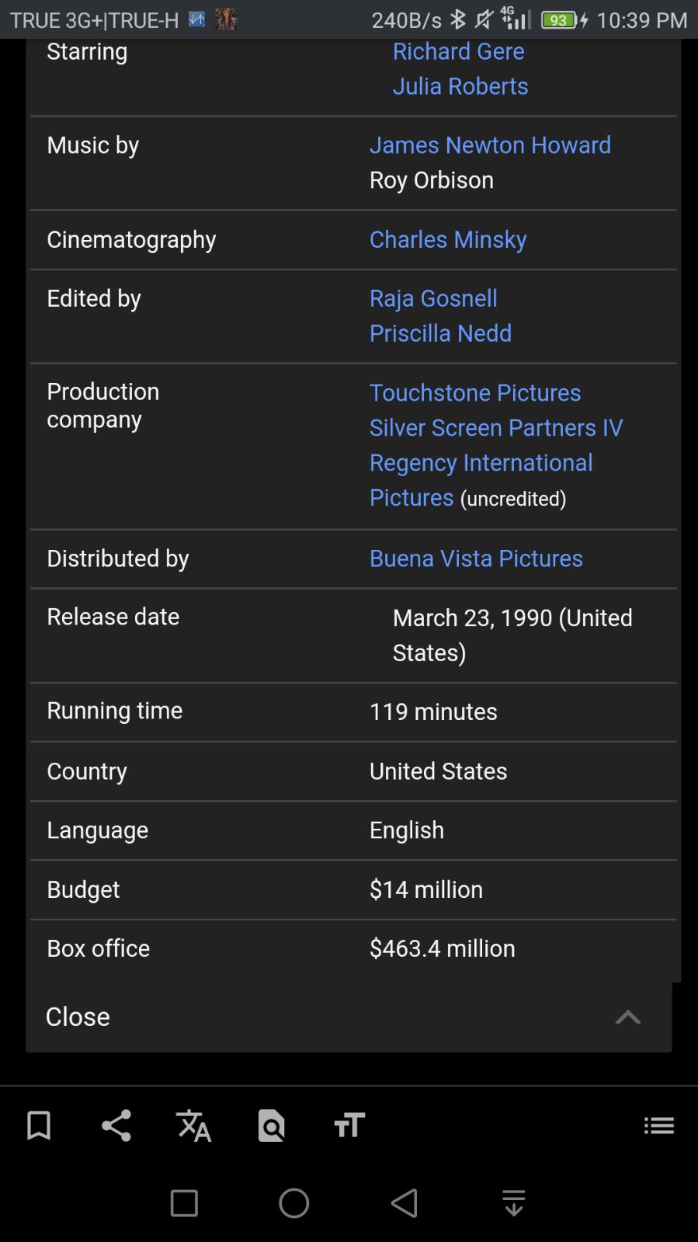Tap the bookmark icon in bottom toolbar
The width and height of the screenshot is (698, 1242).
click(39, 1125)
